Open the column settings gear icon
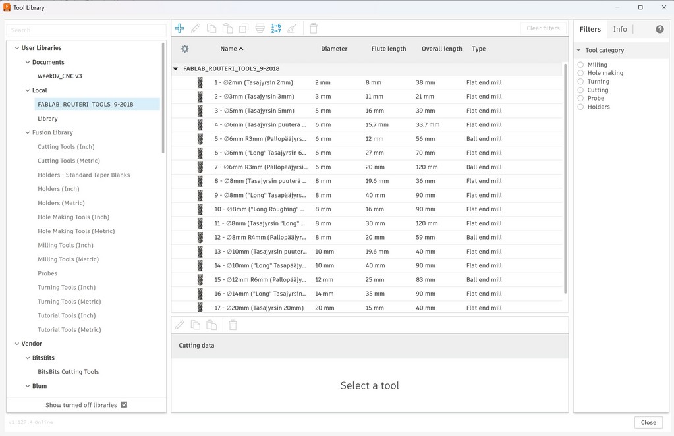 coord(185,49)
